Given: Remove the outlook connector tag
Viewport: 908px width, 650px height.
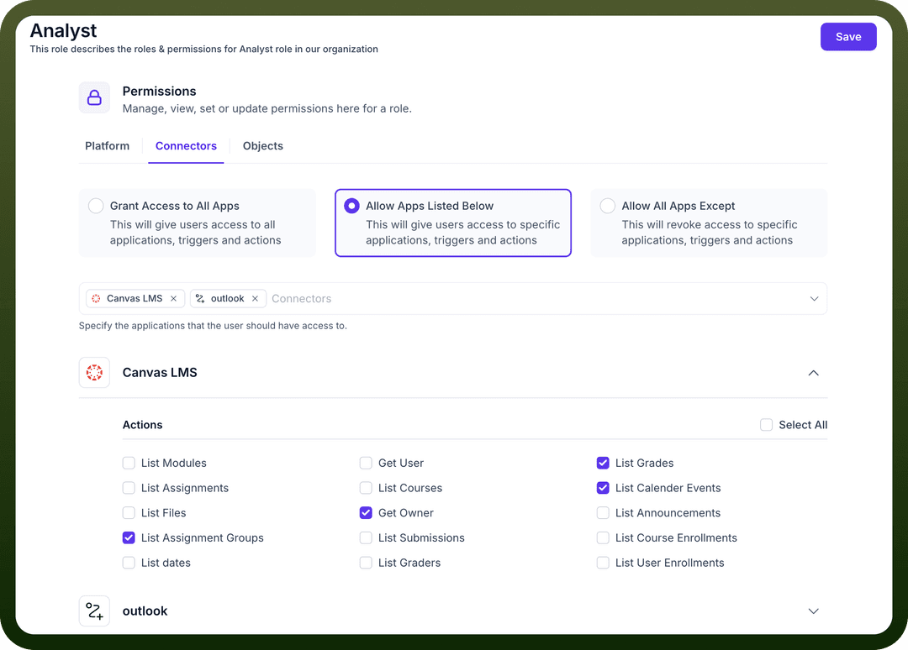Looking at the screenshot, I should point(255,298).
